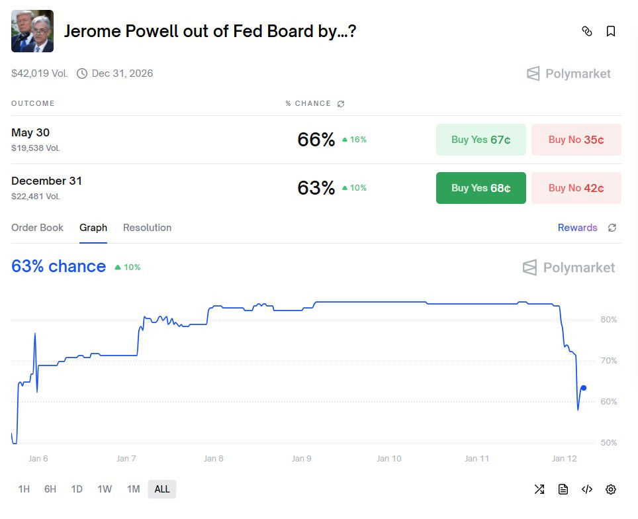Click the clock icon beside end date
Image resolution: width=638 pixels, height=519 pixels.
(82, 73)
